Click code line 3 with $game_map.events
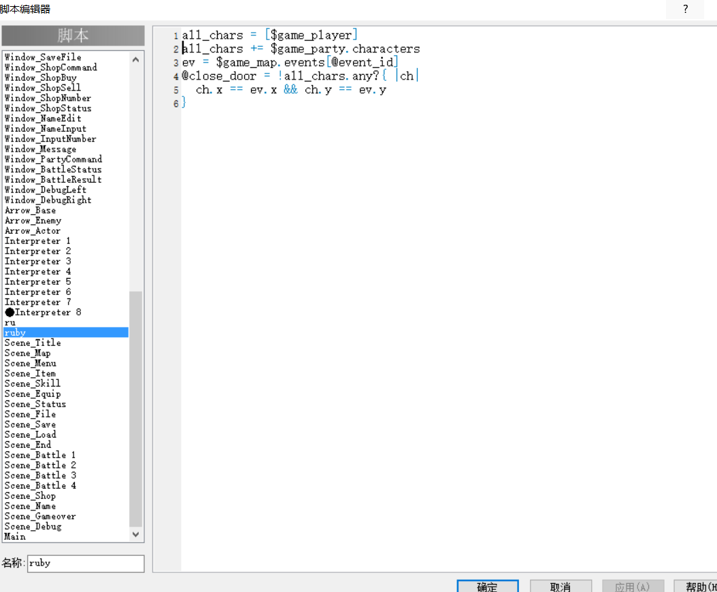 (290, 62)
